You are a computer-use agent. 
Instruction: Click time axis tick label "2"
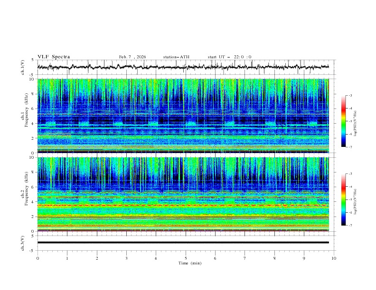click(x=97, y=258)
